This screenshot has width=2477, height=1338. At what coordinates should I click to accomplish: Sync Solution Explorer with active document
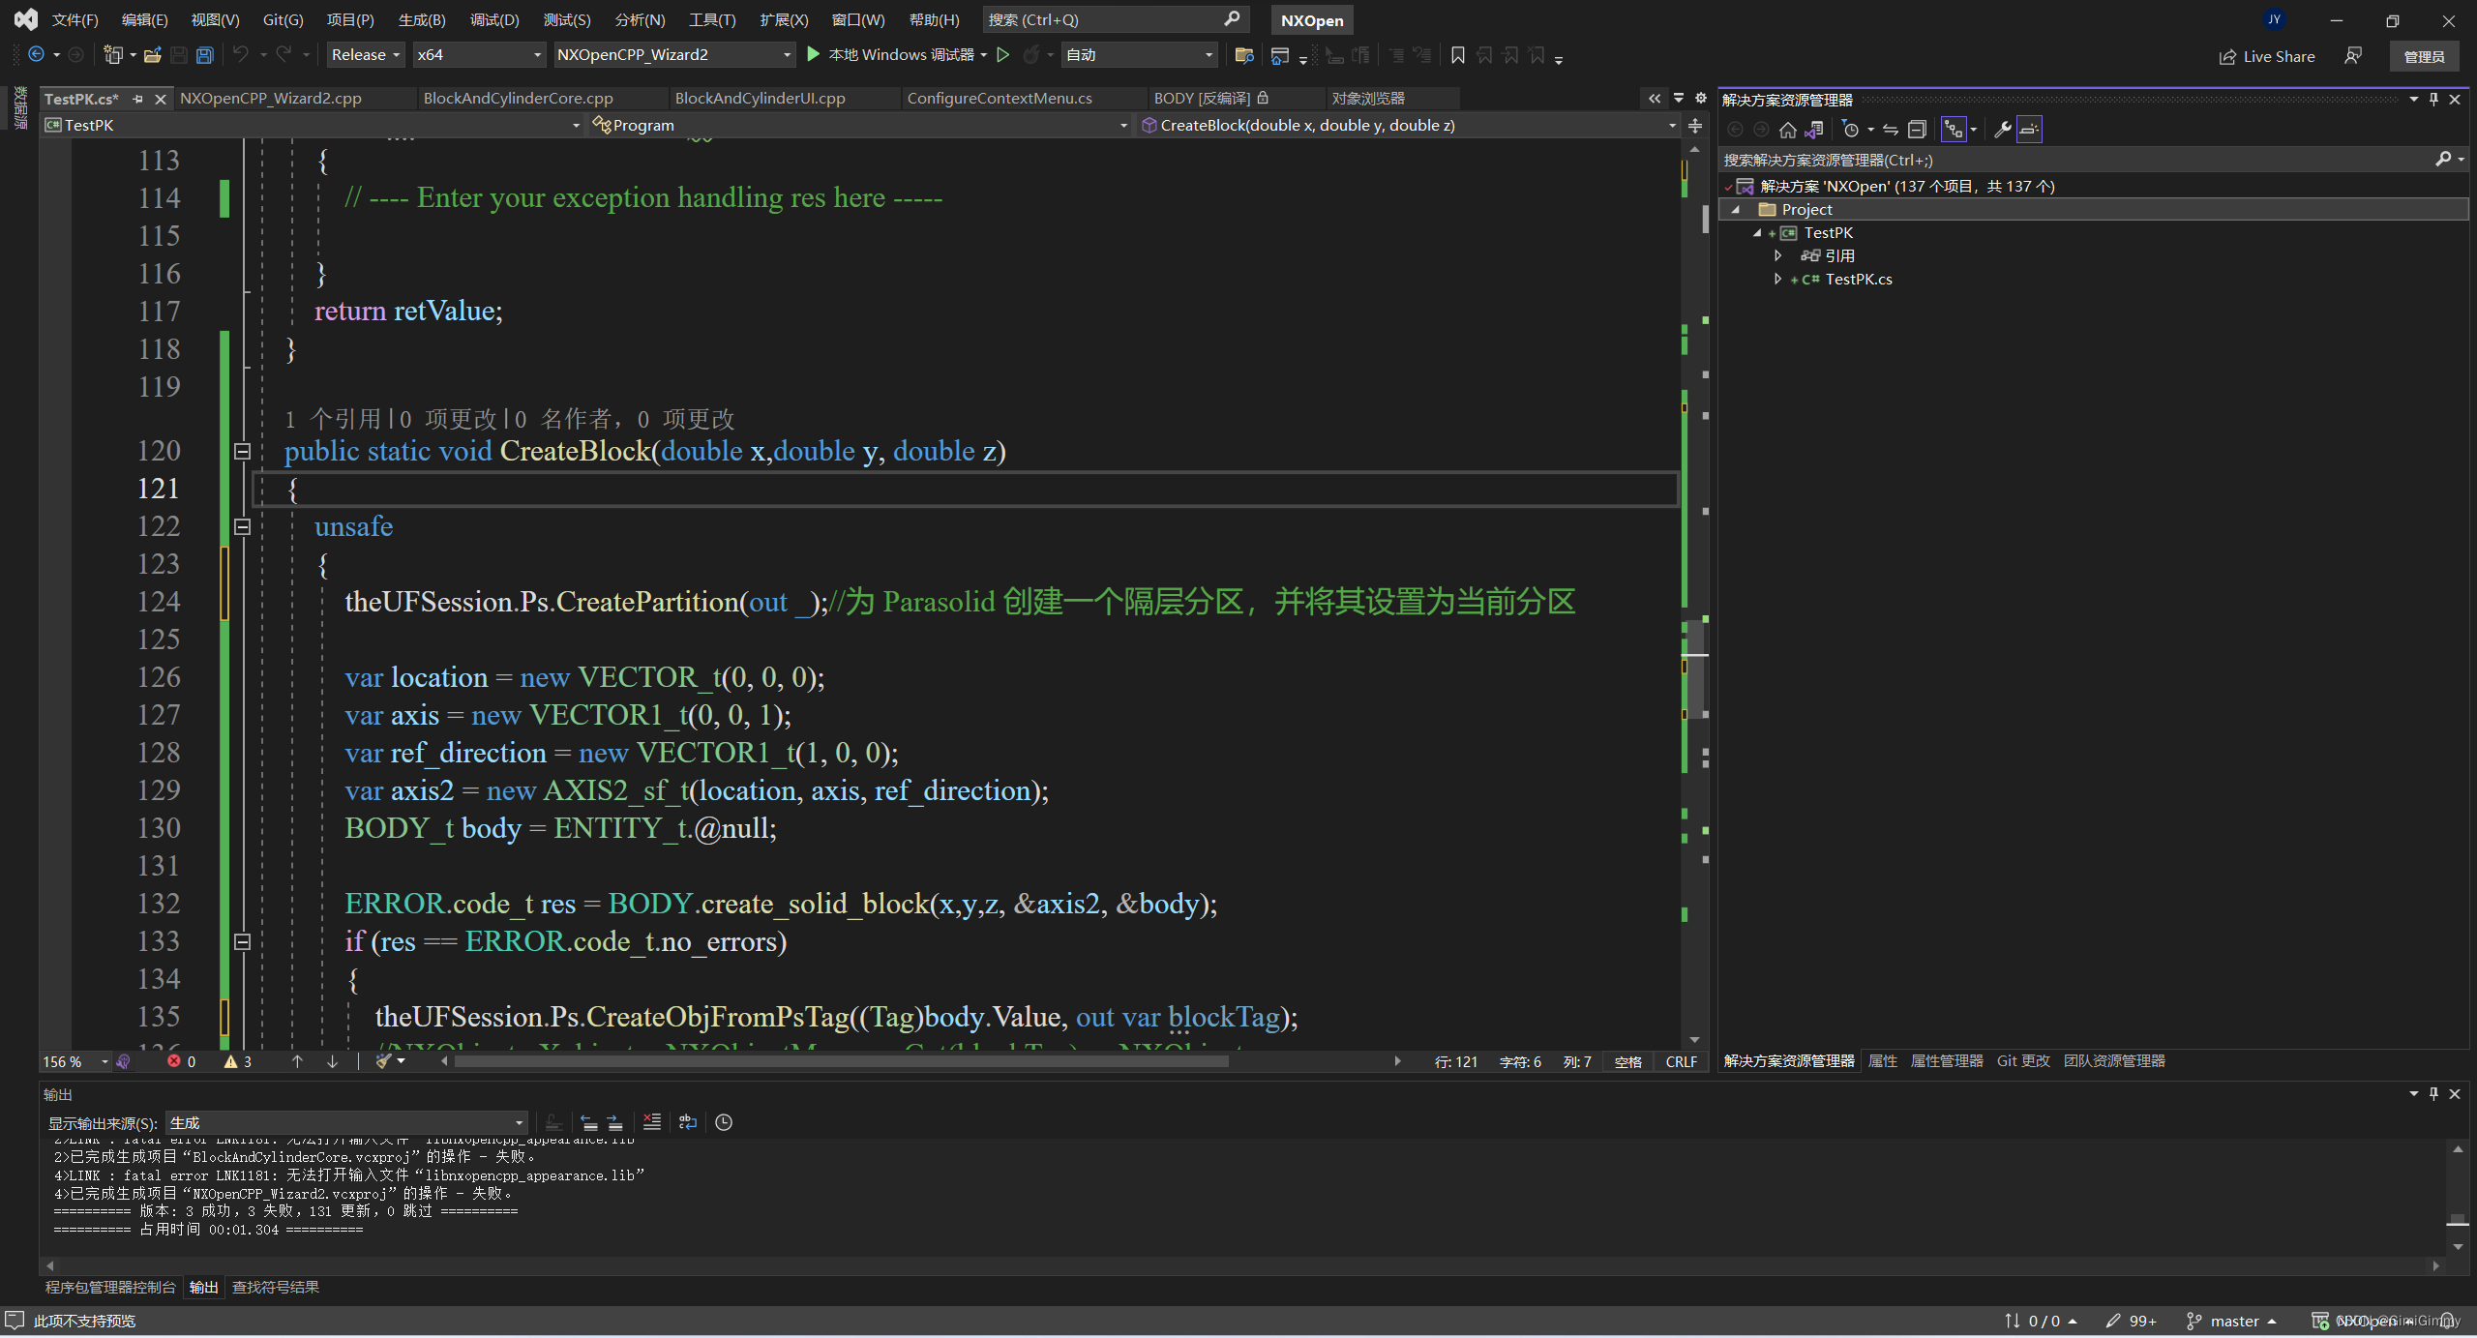(x=1813, y=129)
